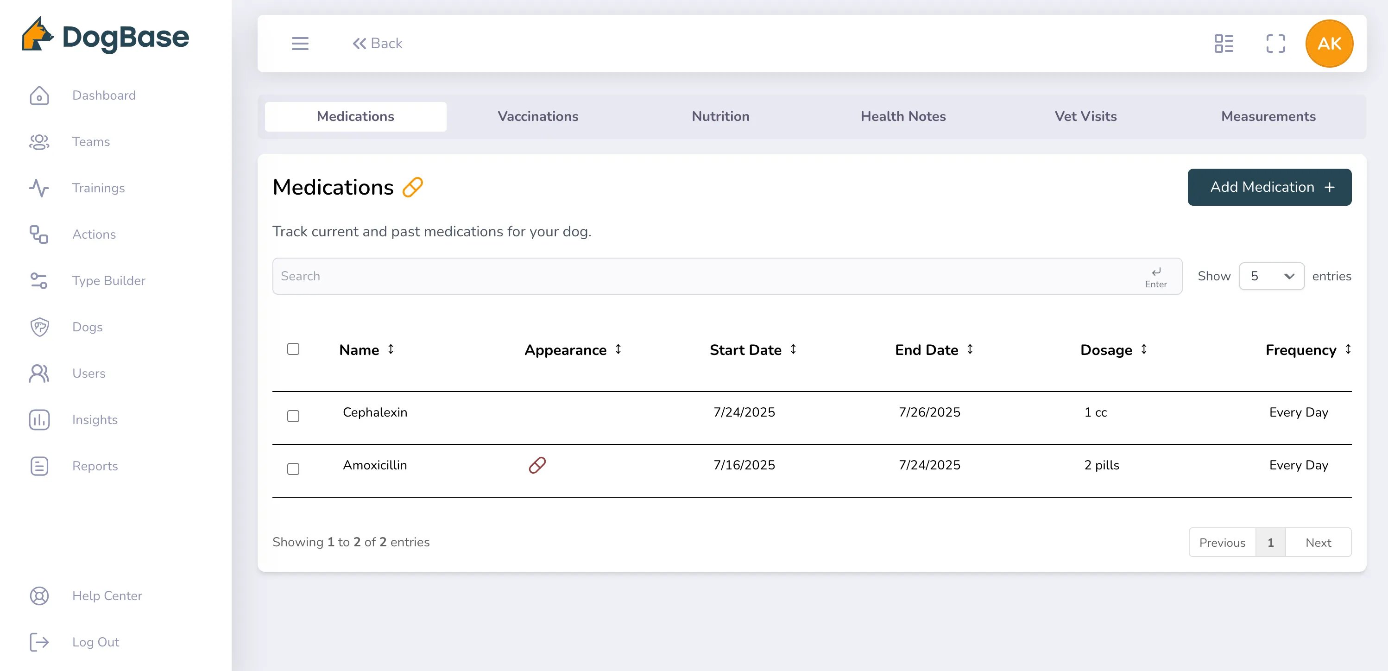This screenshot has height=671, width=1388.
Task: Select the Trainings activity icon
Action: tap(39, 188)
